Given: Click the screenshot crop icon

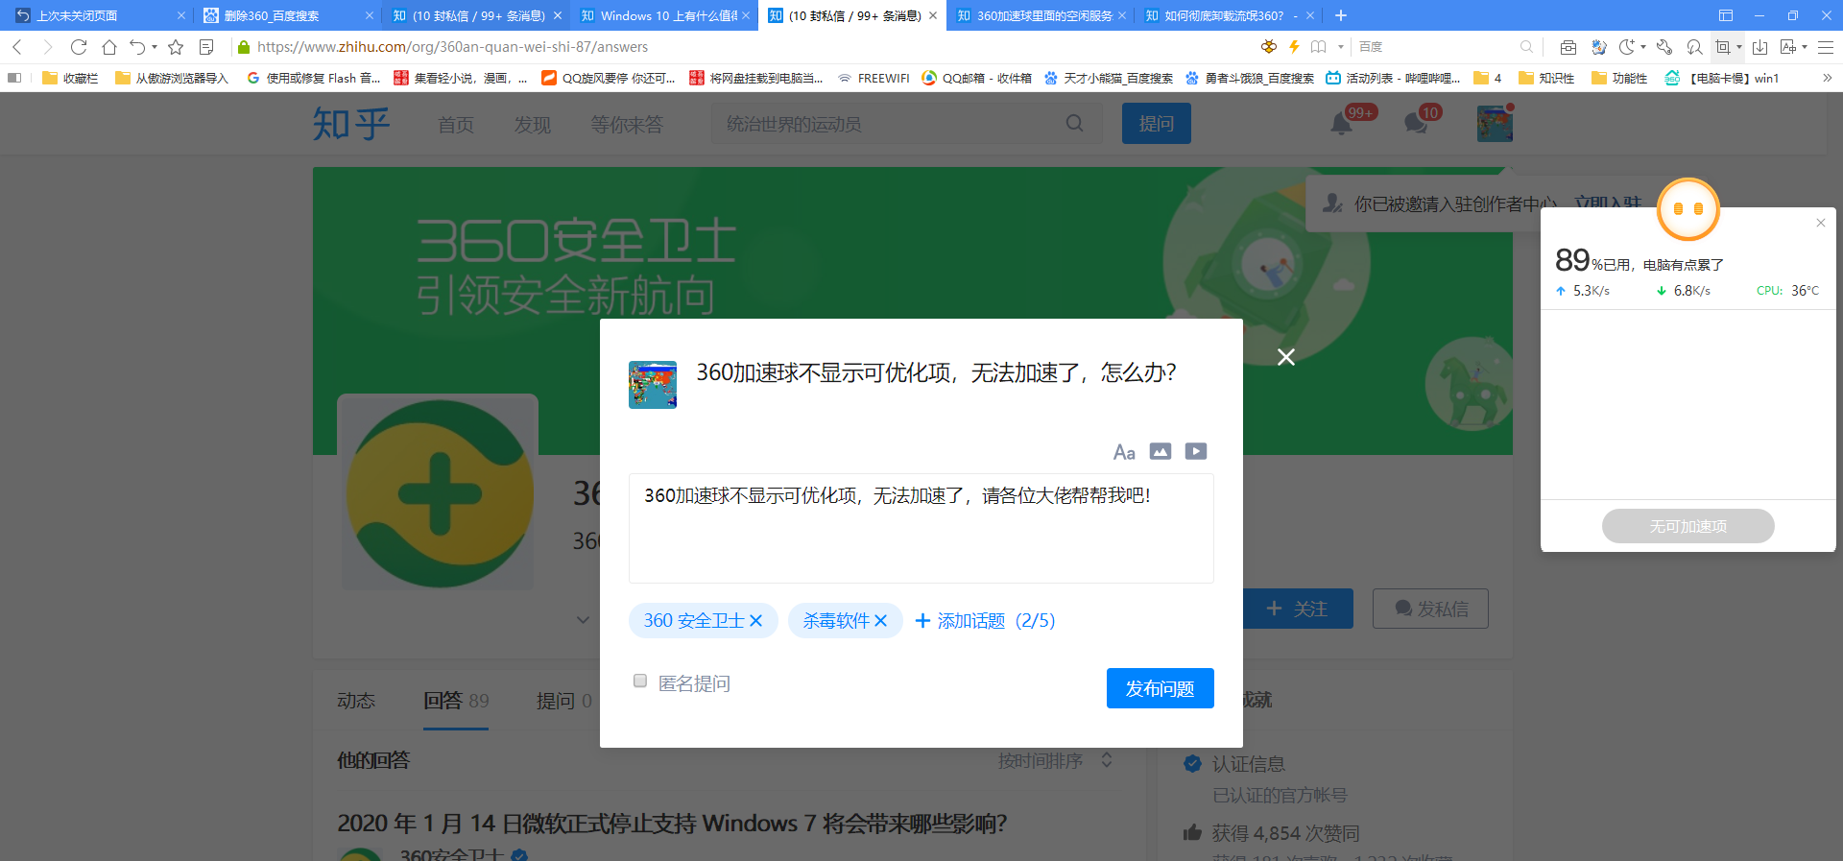Looking at the screenshot, I should click(x=1723, y=47).
